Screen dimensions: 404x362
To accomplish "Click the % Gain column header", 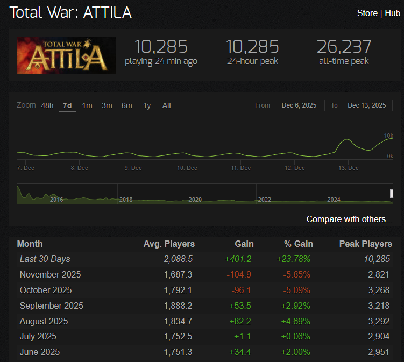I will pos(299,244).
